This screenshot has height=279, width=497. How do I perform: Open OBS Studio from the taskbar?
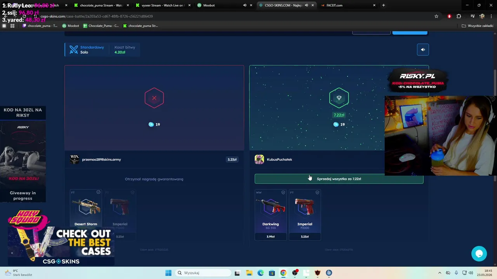pos(295,273)
